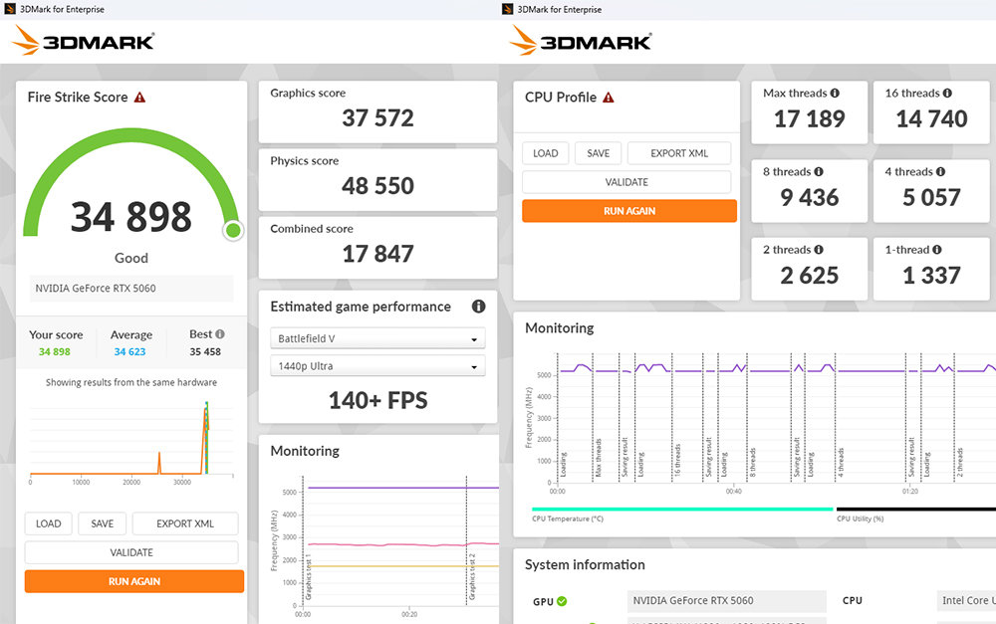Click the info icon next to Best score

pos(220,335)
